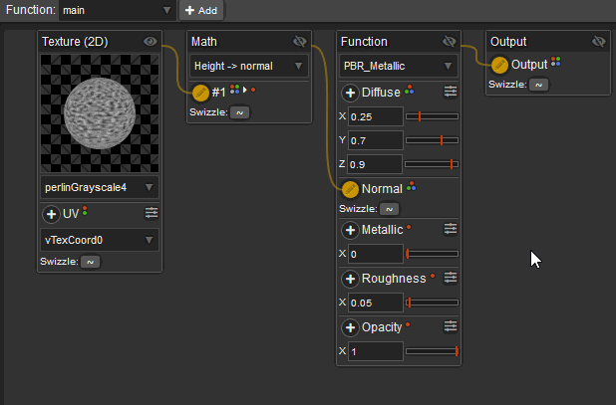
Task: Open sliders settings icon for Roughness
Action: [451, 278]
